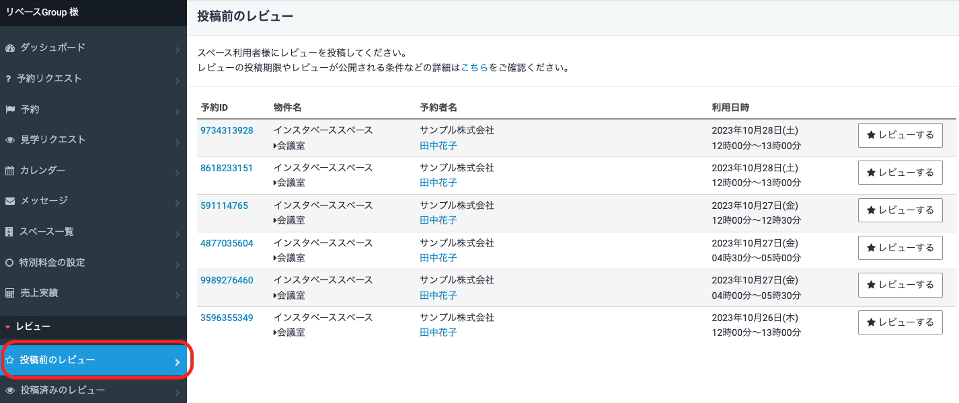
Task: Click 田中花子 in booking 591114765 row
Action: click(438, 220)
